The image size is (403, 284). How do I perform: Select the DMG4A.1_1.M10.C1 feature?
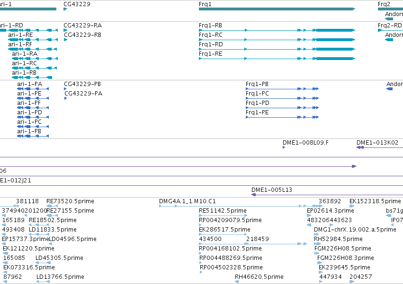(241, 206)
